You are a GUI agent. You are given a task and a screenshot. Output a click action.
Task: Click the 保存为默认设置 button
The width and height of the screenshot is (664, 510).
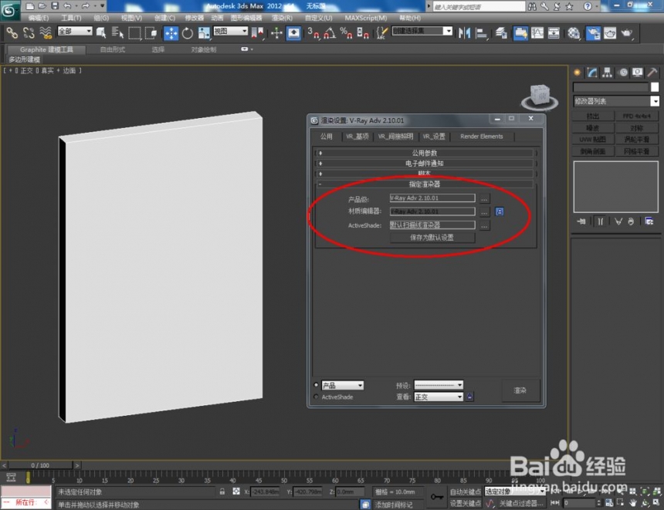[x=432, y=238]
